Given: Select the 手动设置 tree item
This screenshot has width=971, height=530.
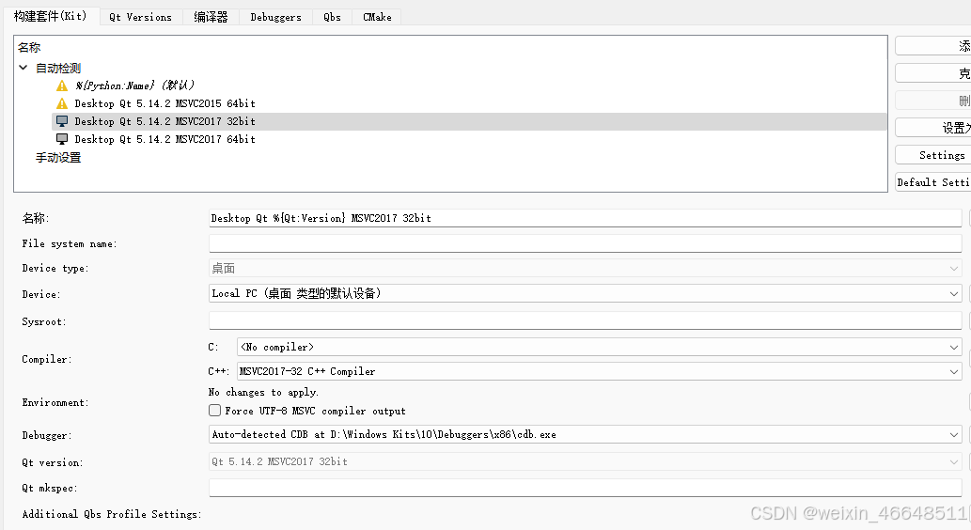Looking at the screenshot, I should click(x=58, y=158).
